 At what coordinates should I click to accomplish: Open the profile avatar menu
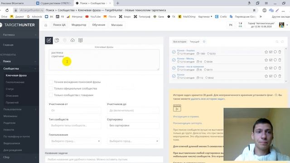coord(282,25)
